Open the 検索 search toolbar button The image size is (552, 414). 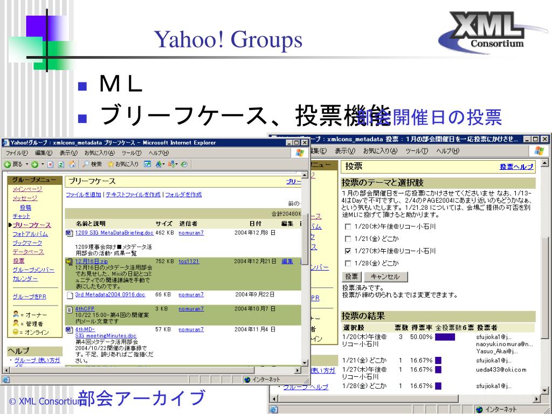click(92, 164)
